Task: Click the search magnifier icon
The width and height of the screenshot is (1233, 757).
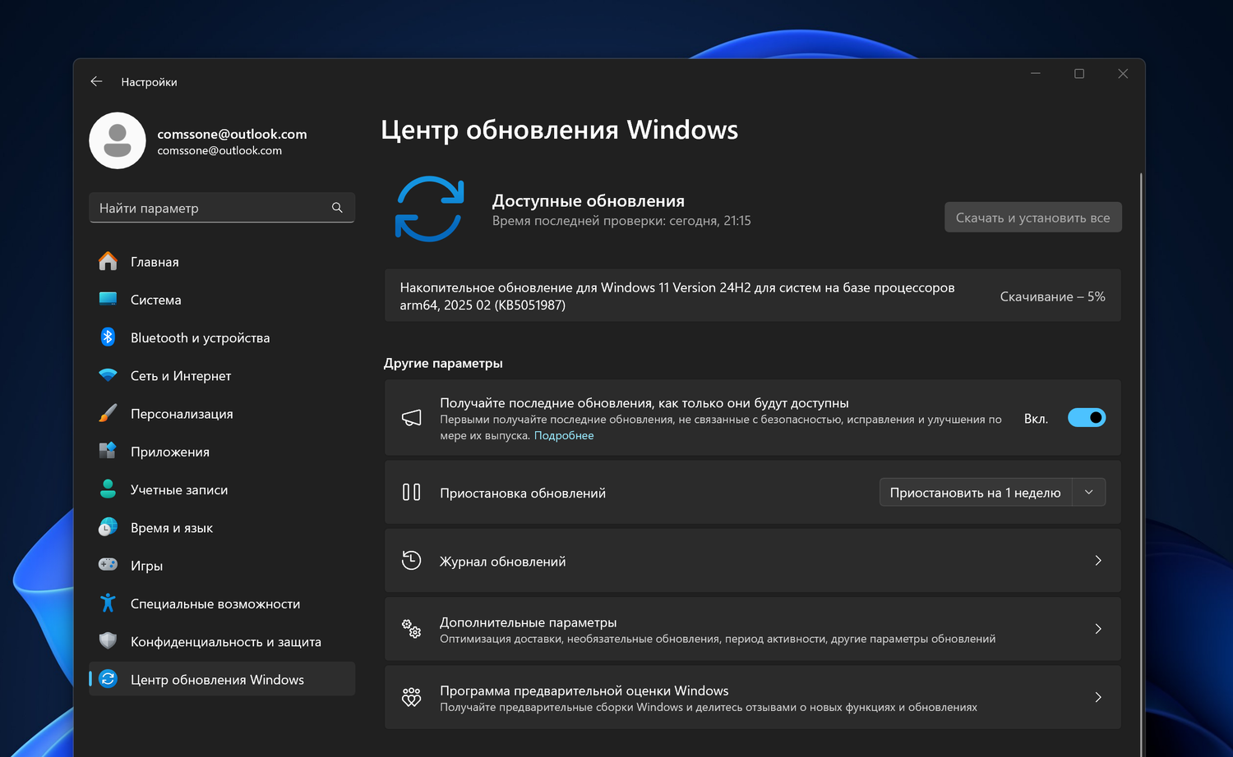Action: [x=337, y=208]
